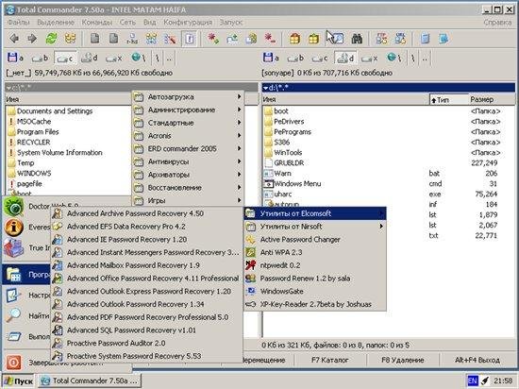Viewport: 519px width, 389px height.
Task: Launch WindowsGate
Action: click(x=315, y=292)
